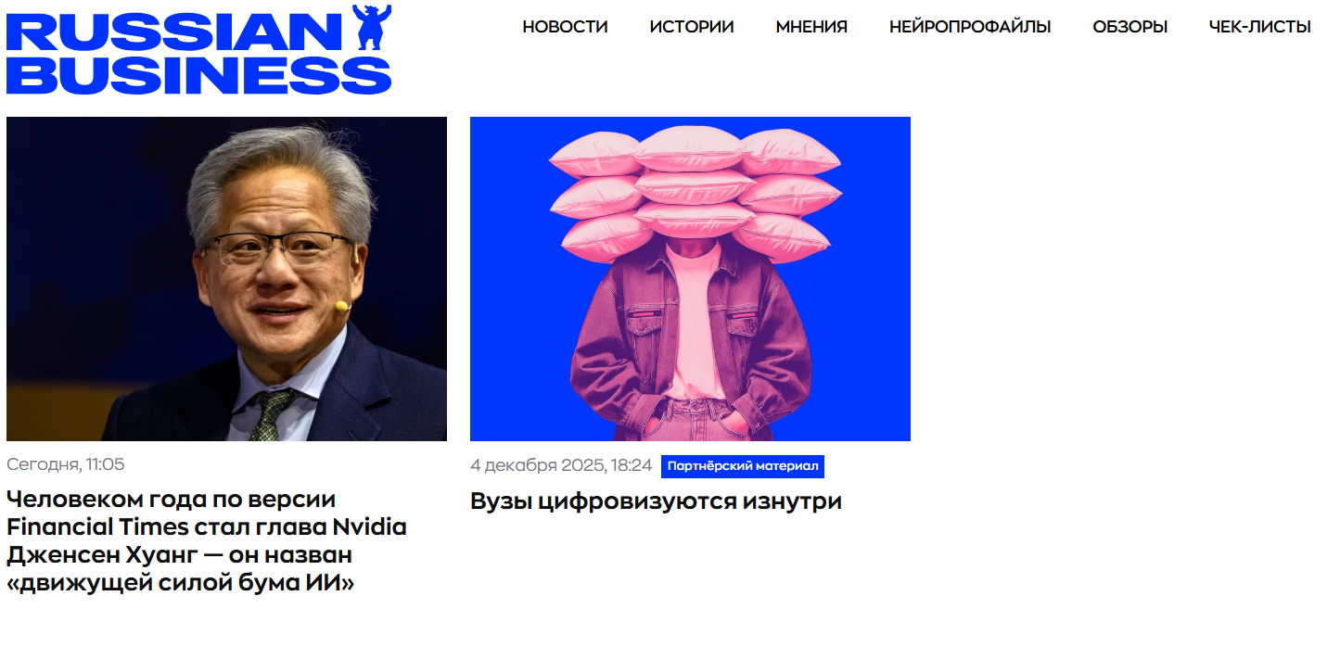Navigate to the ОБЗОРЫ page
This screenshot has height=672, width=1340.
tap(1129, 27)
